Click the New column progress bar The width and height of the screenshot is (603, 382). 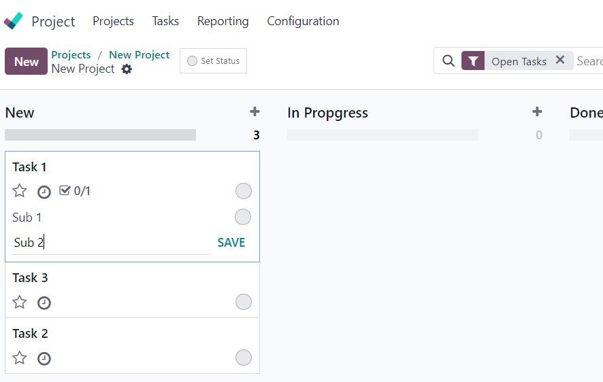100,135
